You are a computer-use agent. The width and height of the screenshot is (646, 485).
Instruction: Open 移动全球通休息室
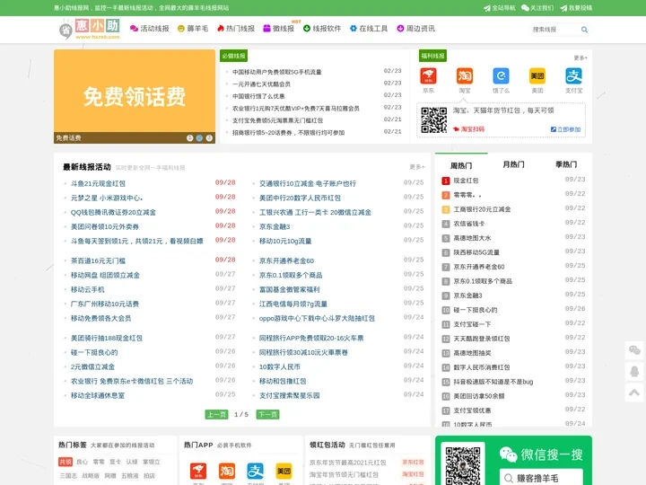(x=98, y=395)
